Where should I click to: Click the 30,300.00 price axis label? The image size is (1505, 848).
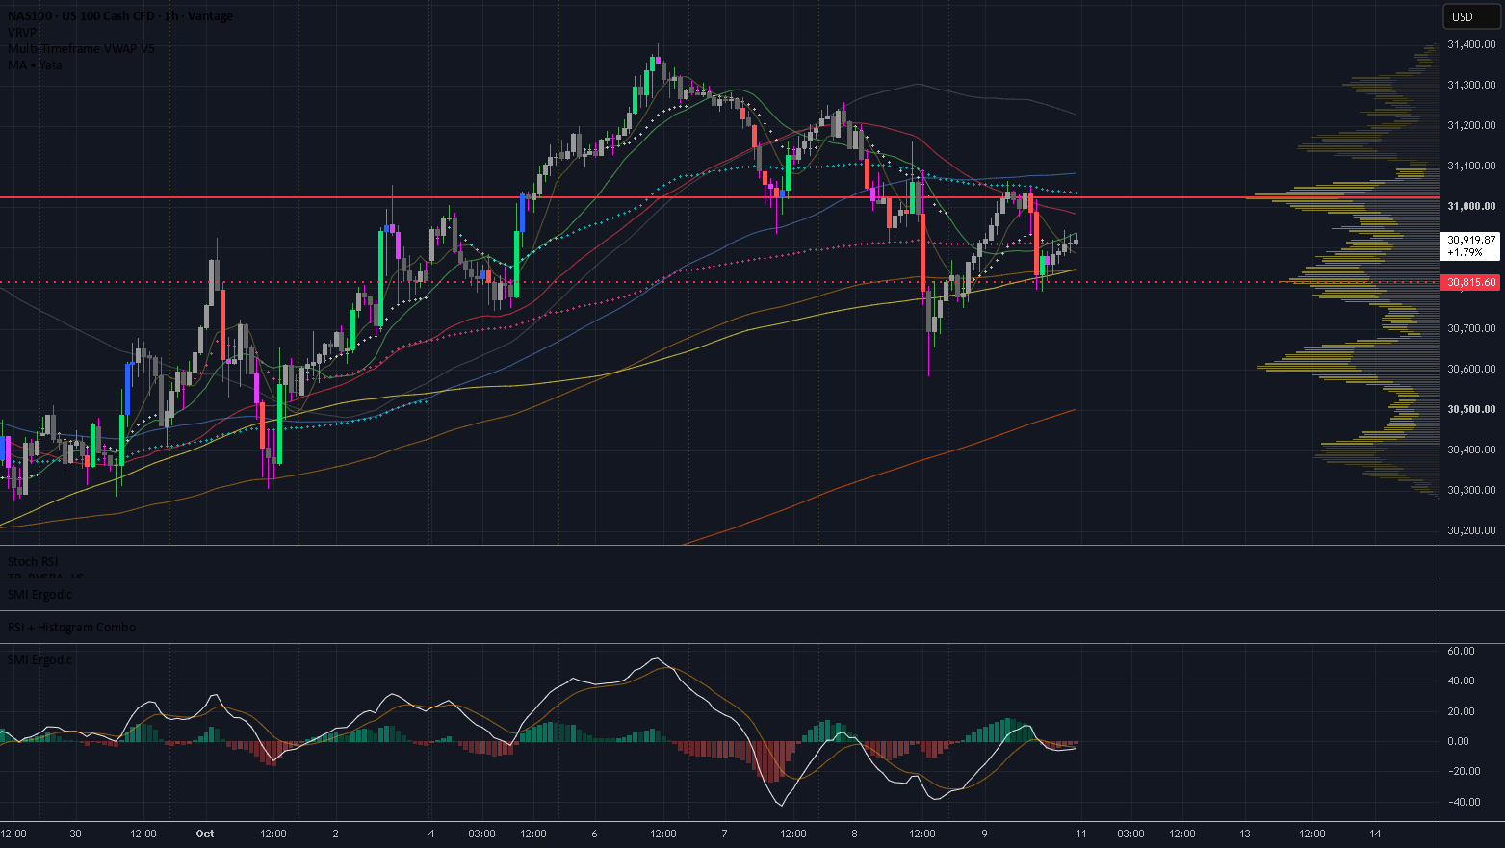click(1471, 490)
